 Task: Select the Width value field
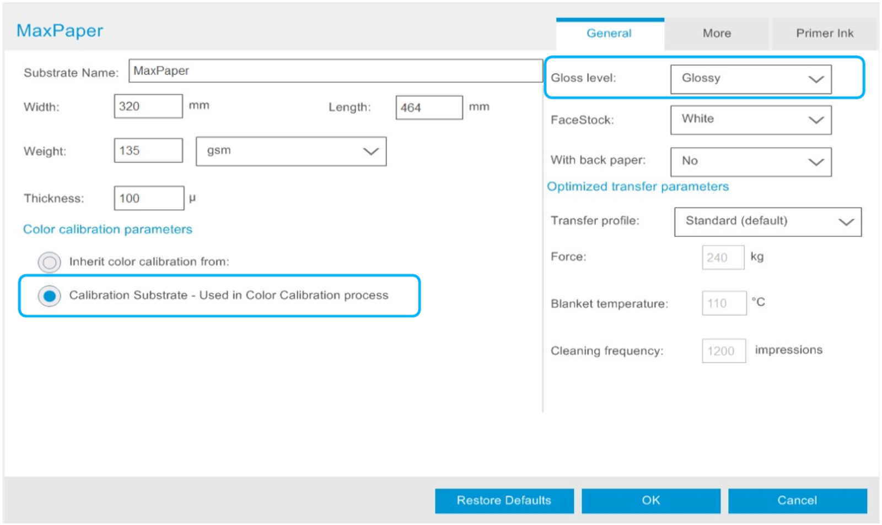point(148,106)
